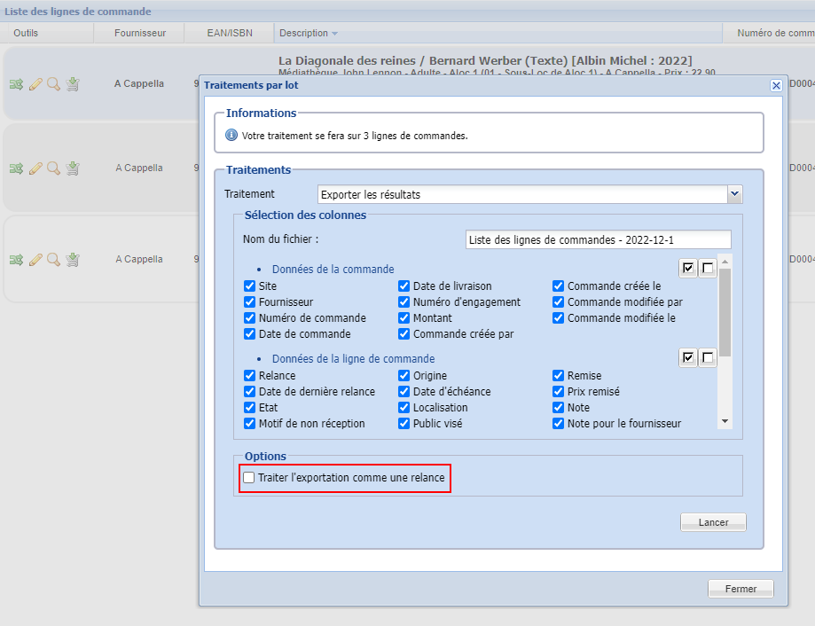Select the green transfer arrows icon on the first row

18,83
